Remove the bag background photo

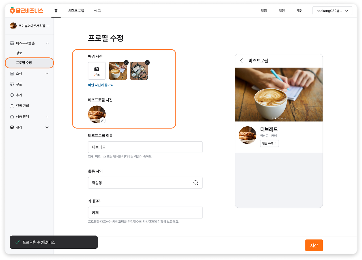147,62
